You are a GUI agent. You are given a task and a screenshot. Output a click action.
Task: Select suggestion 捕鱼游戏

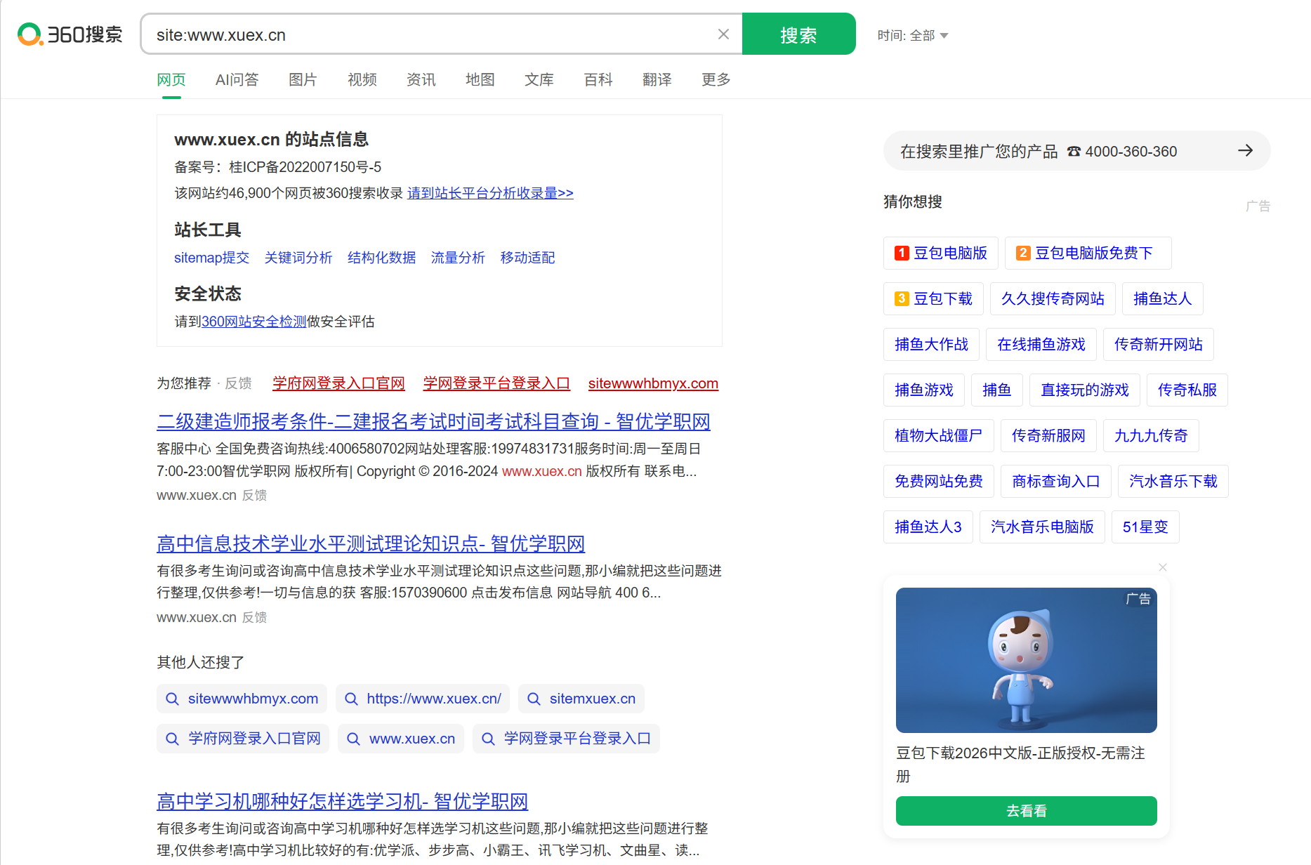click(x=924, y=390)
